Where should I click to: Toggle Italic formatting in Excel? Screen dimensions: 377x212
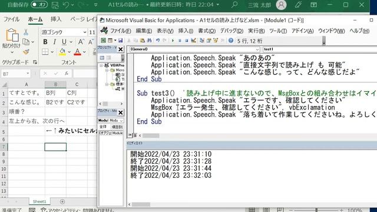point(55,42)
